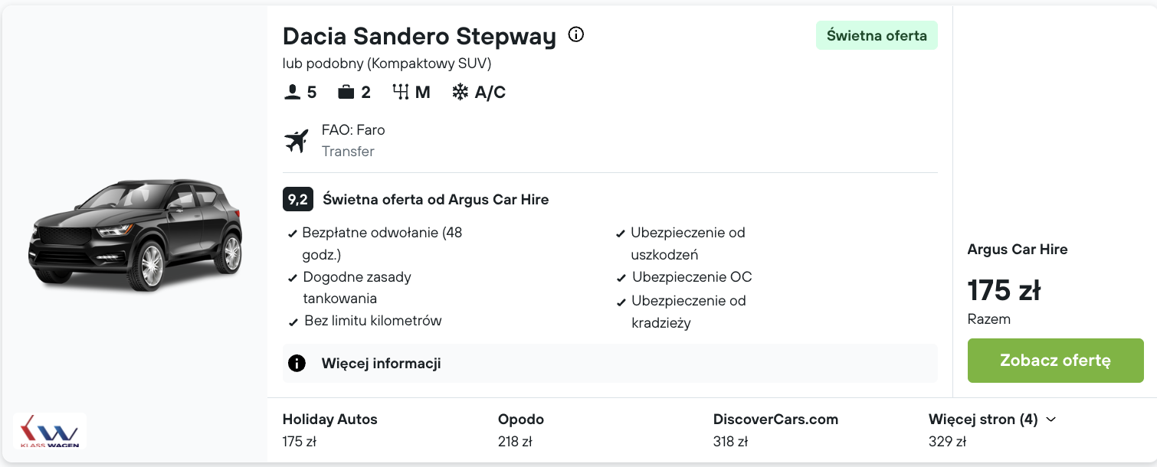This screenshot has width=1157, height=467.
Task: Select the Holiday Autos 175 zł offer
Action: 330,430
